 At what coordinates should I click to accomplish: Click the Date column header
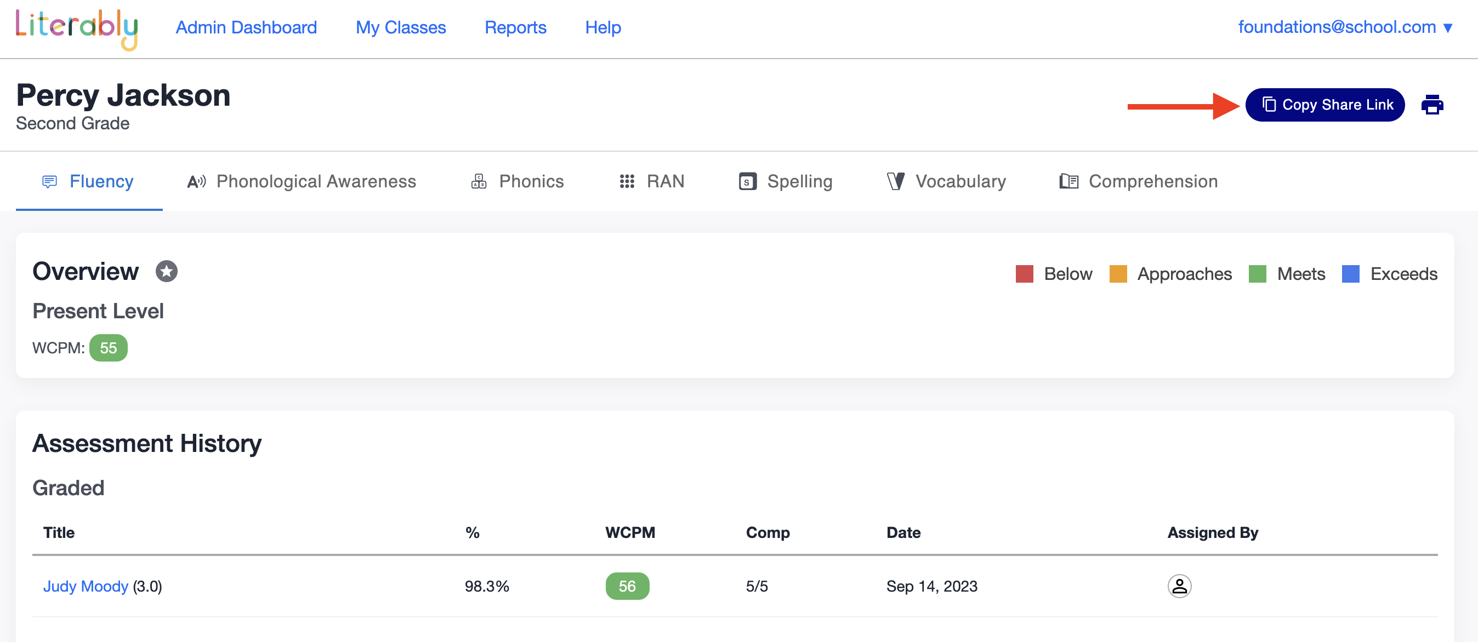tap(903, 532)
